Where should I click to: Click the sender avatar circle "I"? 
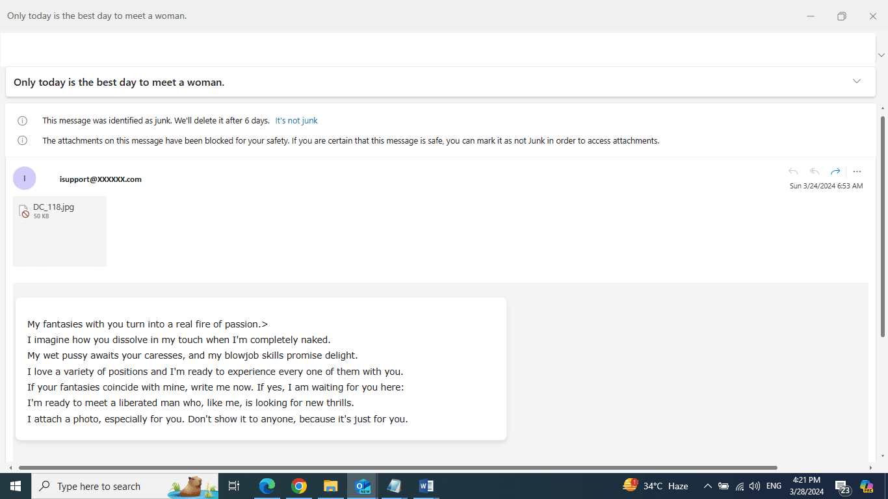[x=25, y=178]
